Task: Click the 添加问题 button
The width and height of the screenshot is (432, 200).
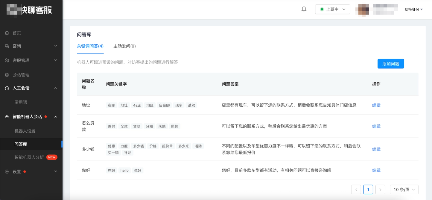Action: pos(391,63)
